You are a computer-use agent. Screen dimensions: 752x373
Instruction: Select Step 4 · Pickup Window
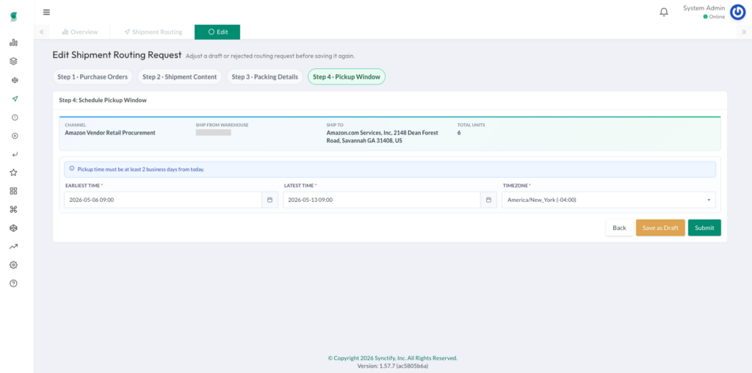pos(347,76)
